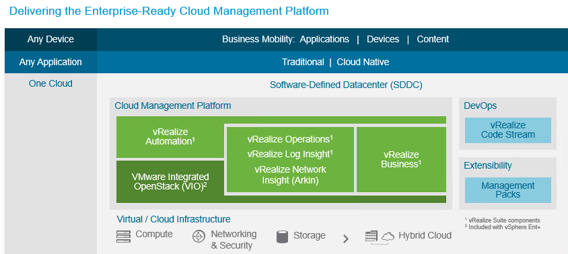Click the Traditional label
Viewport: 568px width, 254px height.
(303, 62)
